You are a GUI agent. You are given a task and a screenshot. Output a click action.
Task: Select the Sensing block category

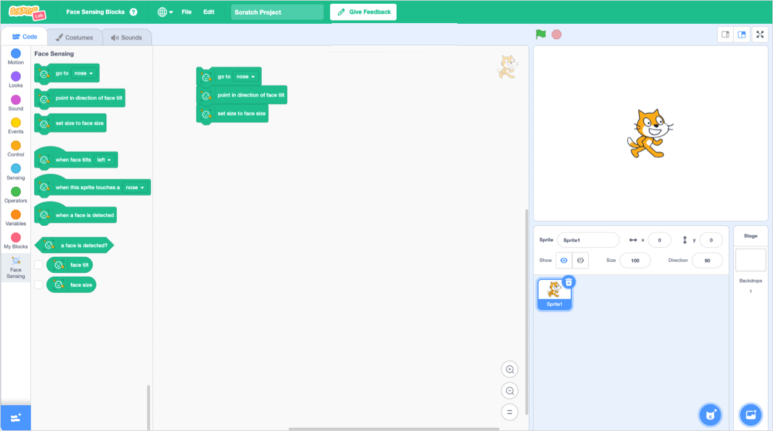pos(15,172)
